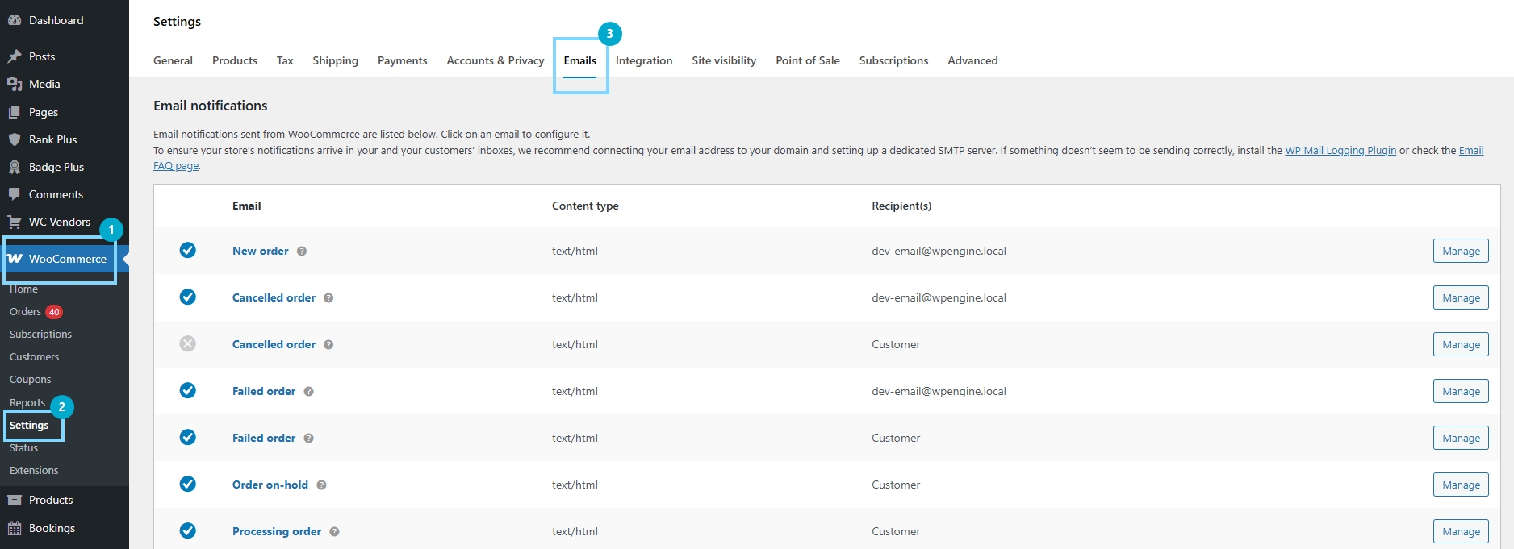Toggle the New order enabled checkmark
This screenshot has width=1514, height=549.
187,251
